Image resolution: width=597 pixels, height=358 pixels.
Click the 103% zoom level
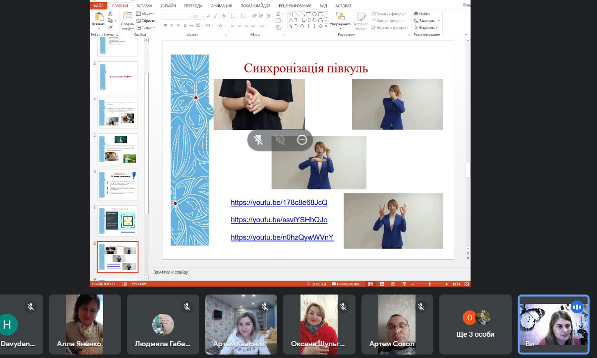pos(456,284)
